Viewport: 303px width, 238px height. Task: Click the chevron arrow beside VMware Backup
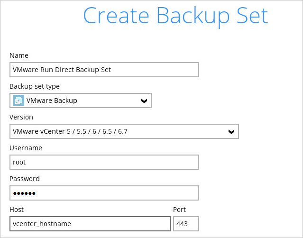[144, 101]
